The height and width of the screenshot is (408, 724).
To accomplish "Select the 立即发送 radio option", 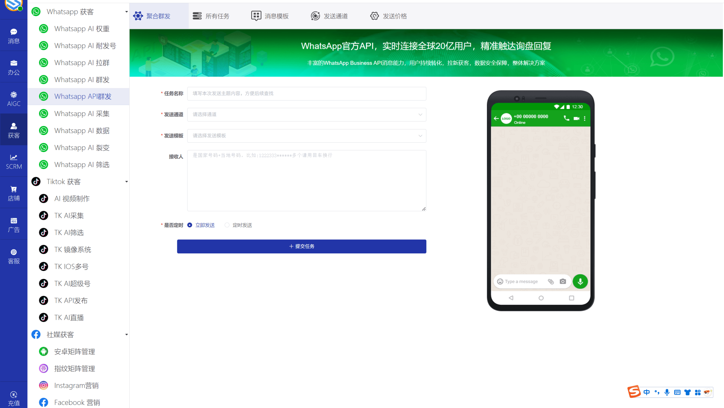I will click(190, 225).
